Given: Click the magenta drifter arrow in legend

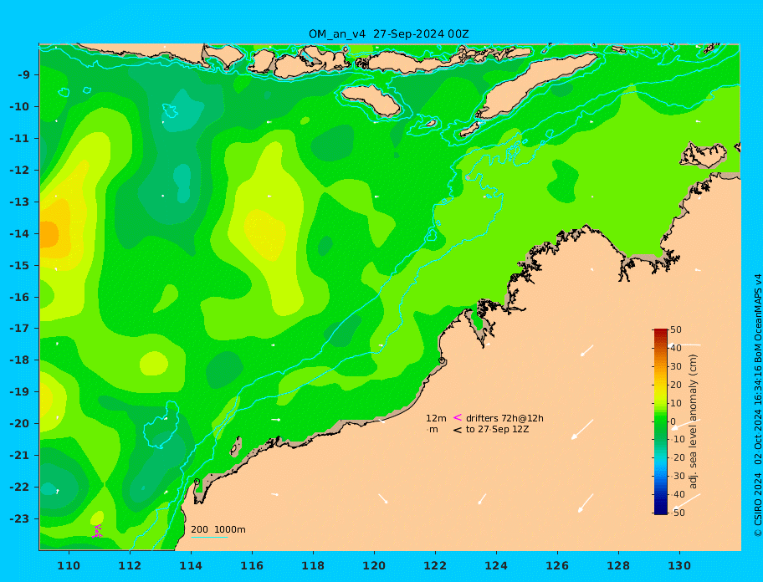Looking at the screenshot, I should (458, 417).
